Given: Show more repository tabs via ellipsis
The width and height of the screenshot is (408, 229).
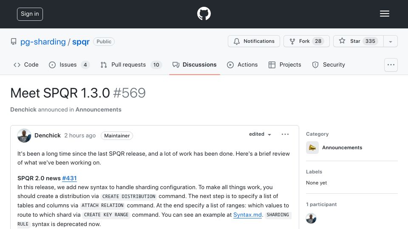Looking at the screenshot, I should point(391,65).
